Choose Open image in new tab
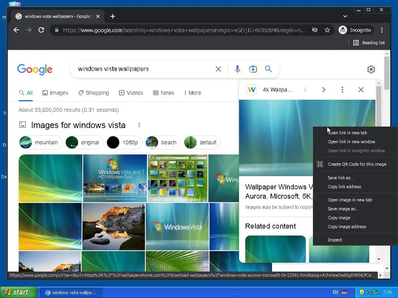The height and width of the screenshot is (298, 398). [x=355, y=200]
